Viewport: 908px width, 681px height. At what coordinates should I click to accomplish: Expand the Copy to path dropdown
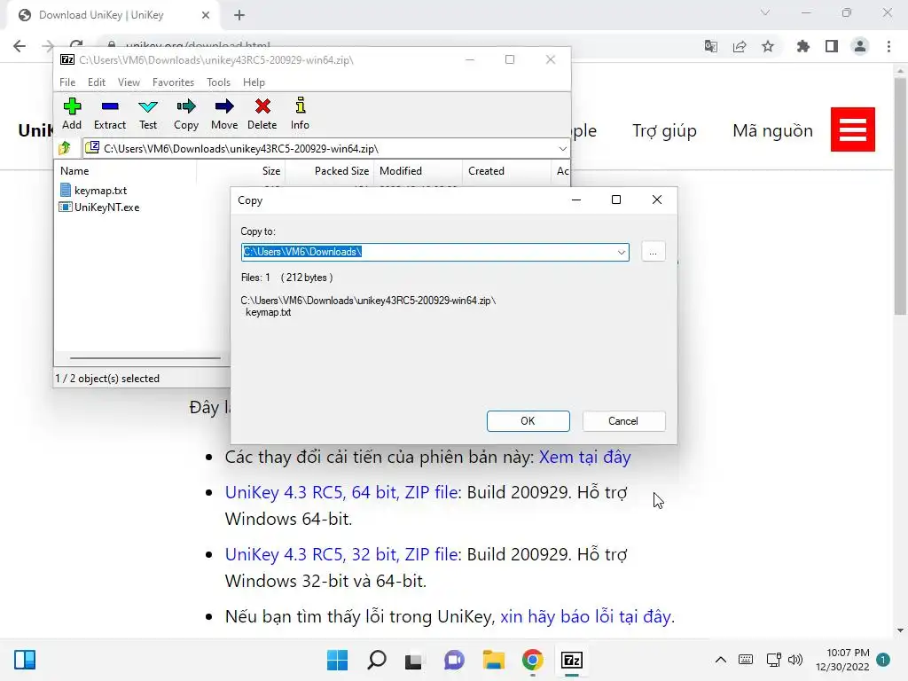[x=621, y=252]
